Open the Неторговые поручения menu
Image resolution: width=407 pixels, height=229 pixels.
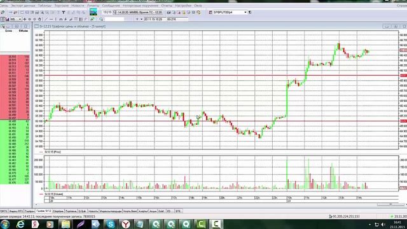(141, 6)
